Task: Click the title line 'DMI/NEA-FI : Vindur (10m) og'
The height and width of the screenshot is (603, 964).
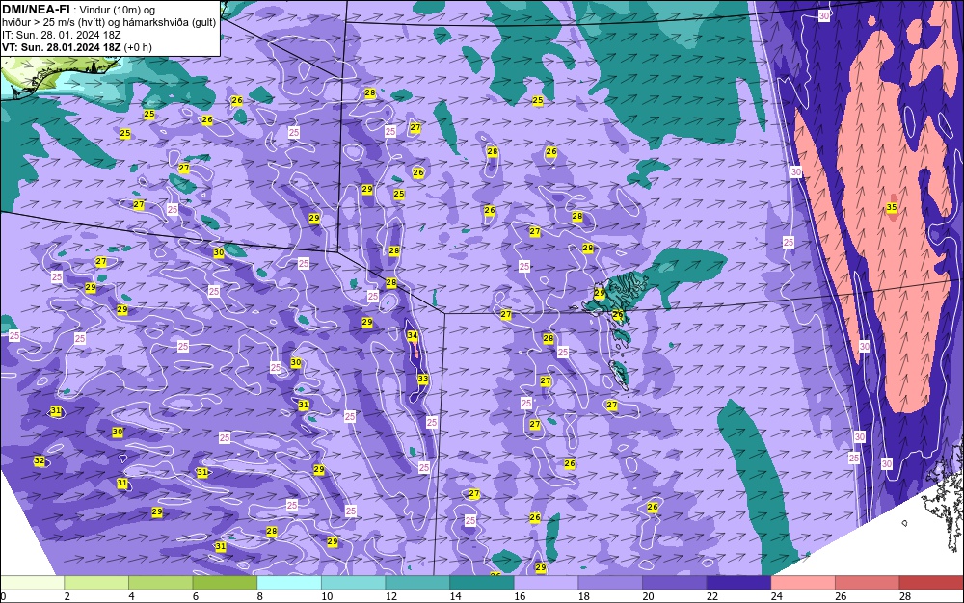Action: coord(79,10)
